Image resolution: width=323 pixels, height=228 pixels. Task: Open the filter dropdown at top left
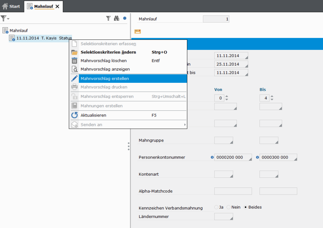(5, 18)
